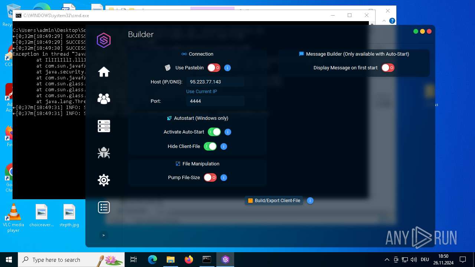Open the server list sidebar icon

point(104,126)
